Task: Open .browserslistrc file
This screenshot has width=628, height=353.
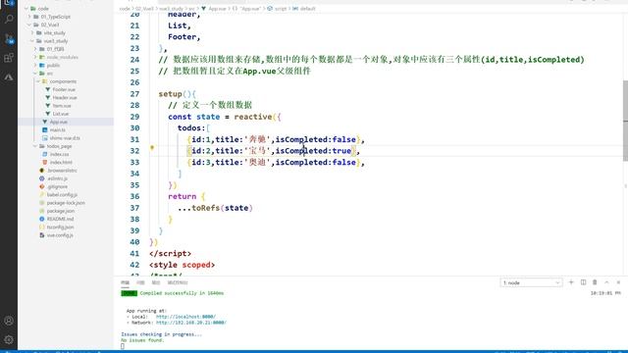Action: tap(62, 171)
